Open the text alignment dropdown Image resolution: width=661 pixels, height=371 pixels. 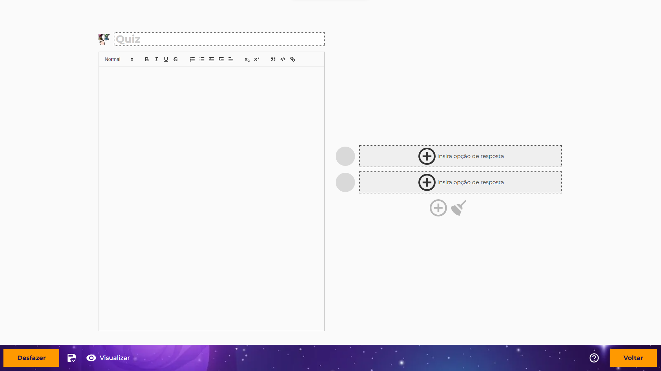[231, 59]
